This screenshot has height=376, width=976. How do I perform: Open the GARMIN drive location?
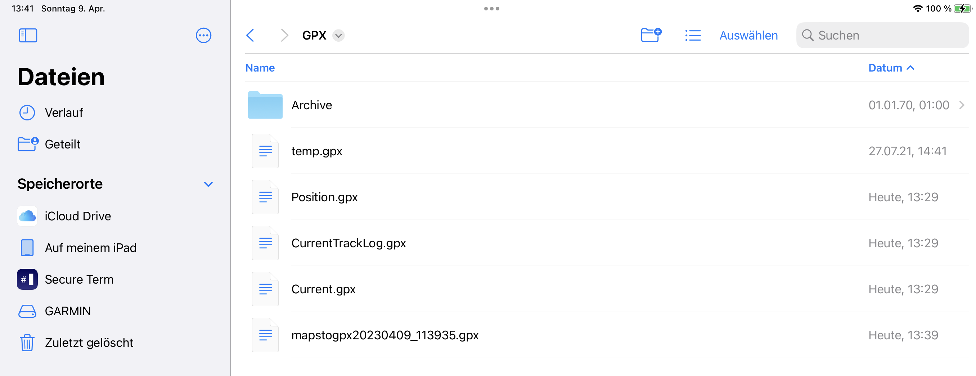click(67, 311)
